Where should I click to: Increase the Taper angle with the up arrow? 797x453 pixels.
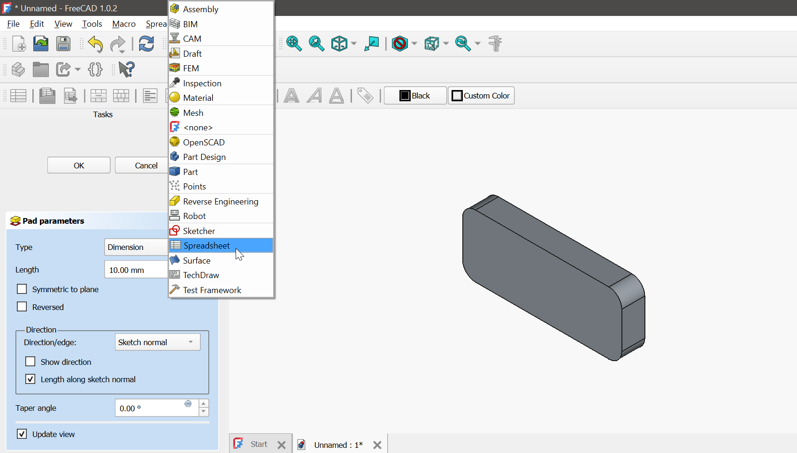[204, 404]
